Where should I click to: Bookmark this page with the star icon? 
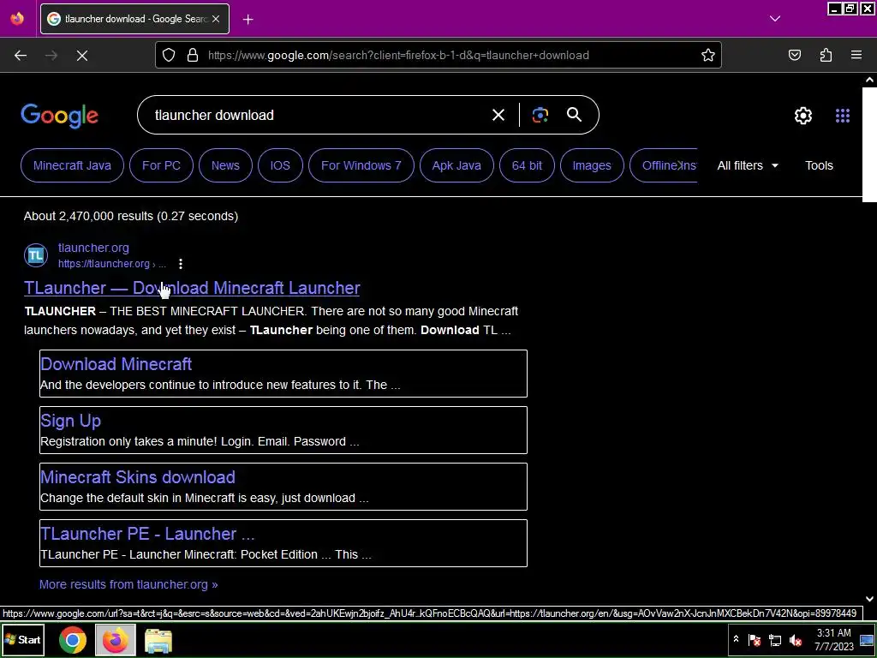point(707,55)
